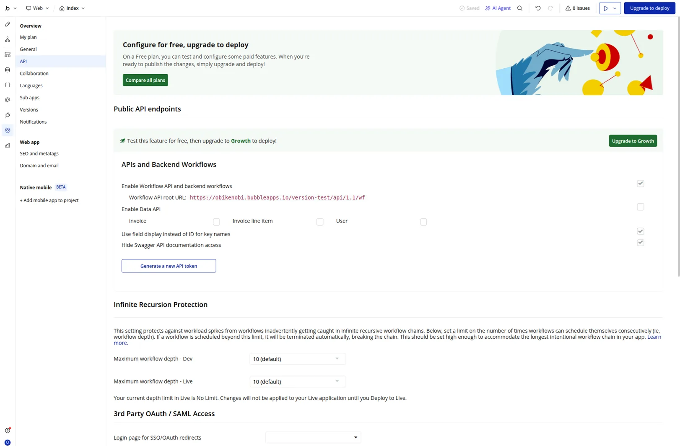
Task: Open the Logs chart icon
Action: (8, 145)
